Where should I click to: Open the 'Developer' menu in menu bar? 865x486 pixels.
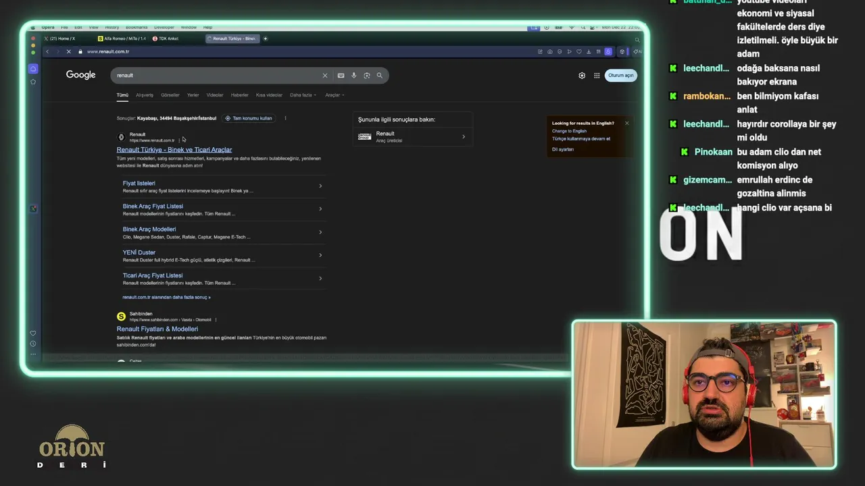tap(164, 28)
